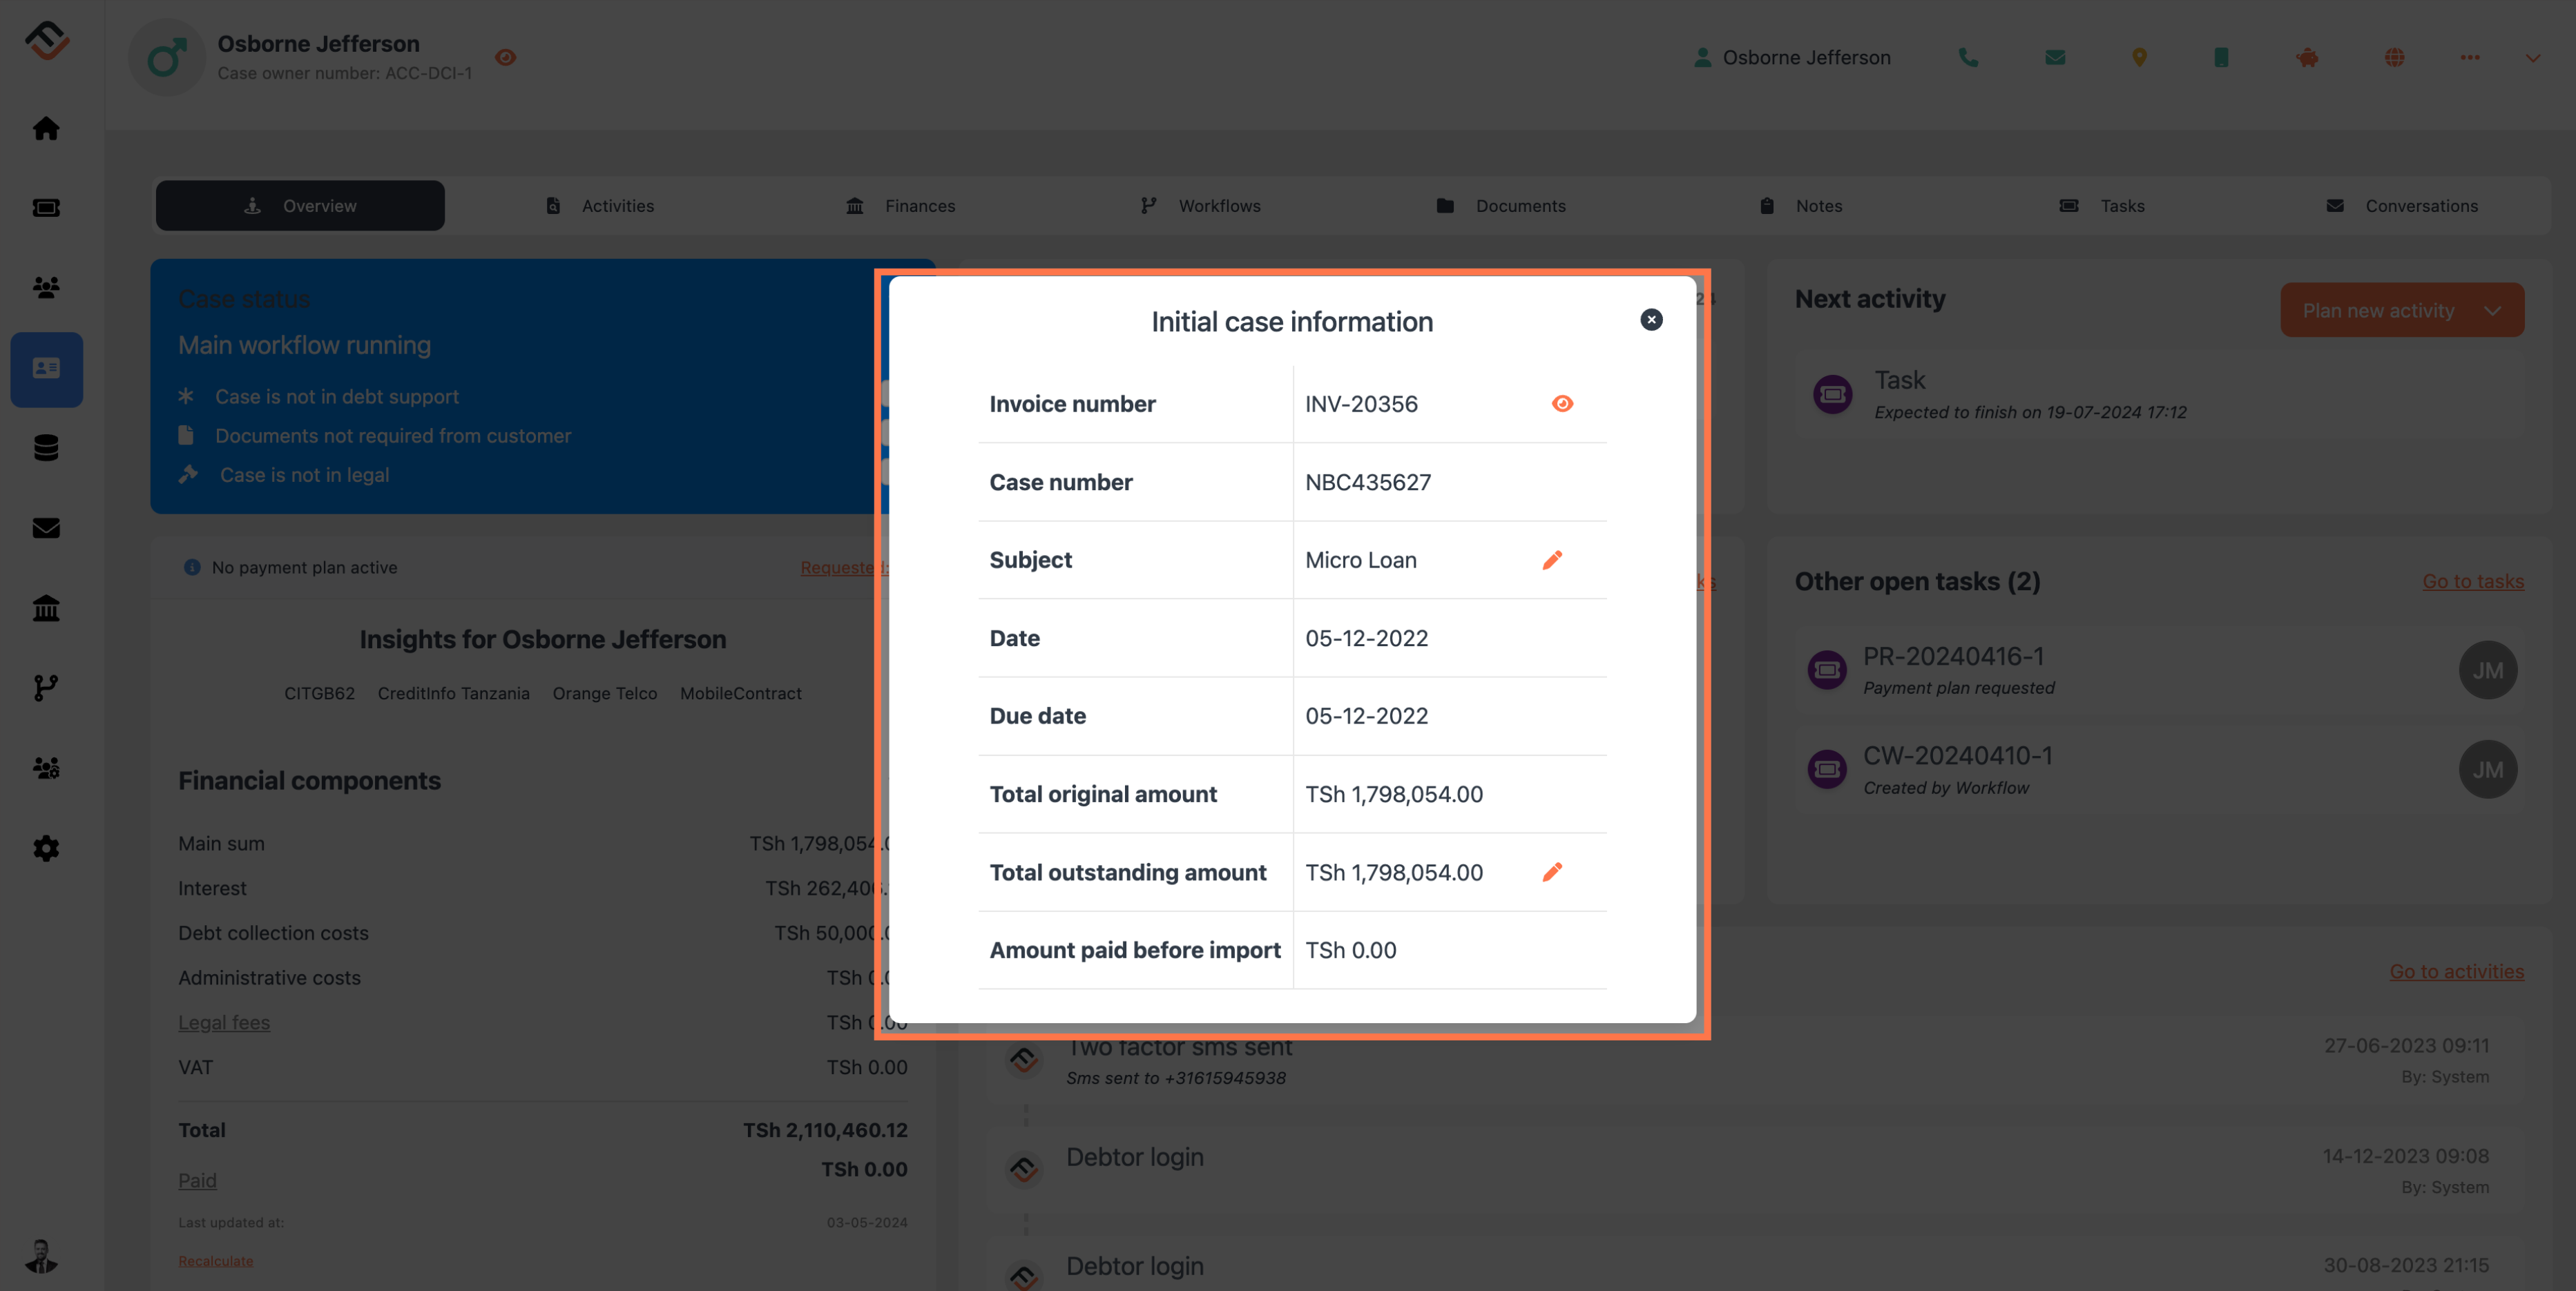Image resolution: width=2576 pixels, height=1291 pixels.
Task: Select the CreditInfo Tanzania insights label
Action: click(453, 693)
